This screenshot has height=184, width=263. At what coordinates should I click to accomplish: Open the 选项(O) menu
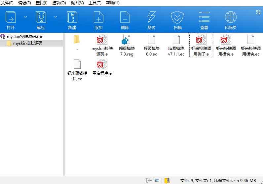coord(59,3)
